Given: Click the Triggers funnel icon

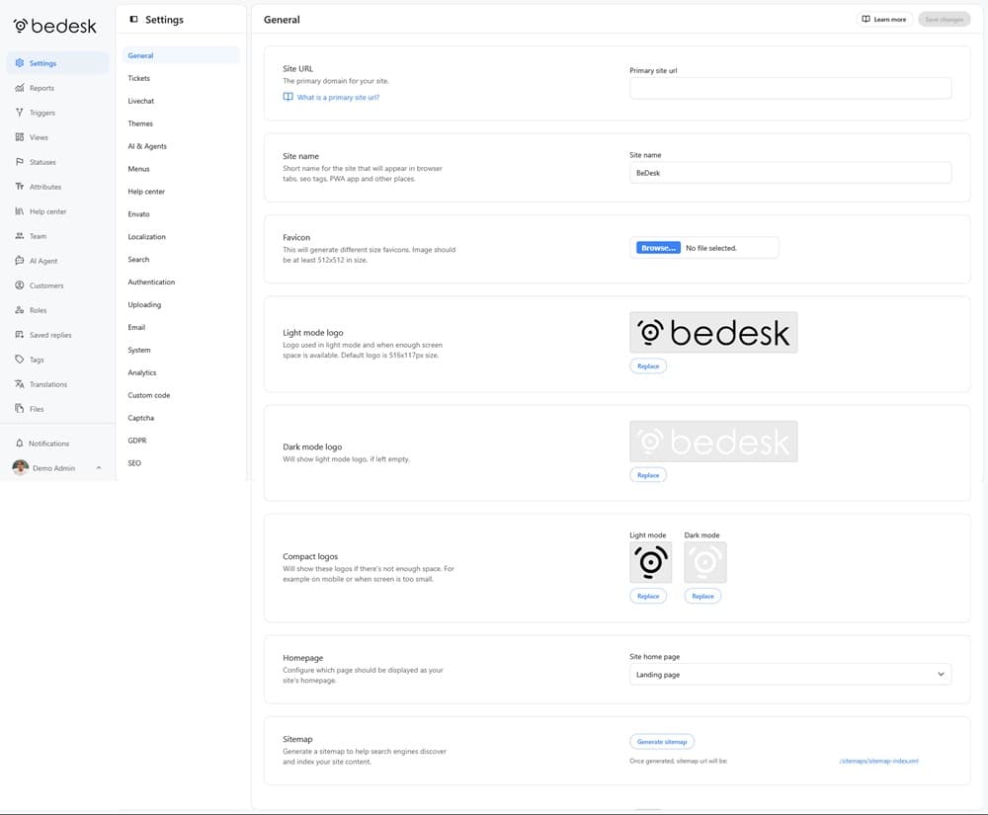Looking at the screenshot, I should 20,113.
